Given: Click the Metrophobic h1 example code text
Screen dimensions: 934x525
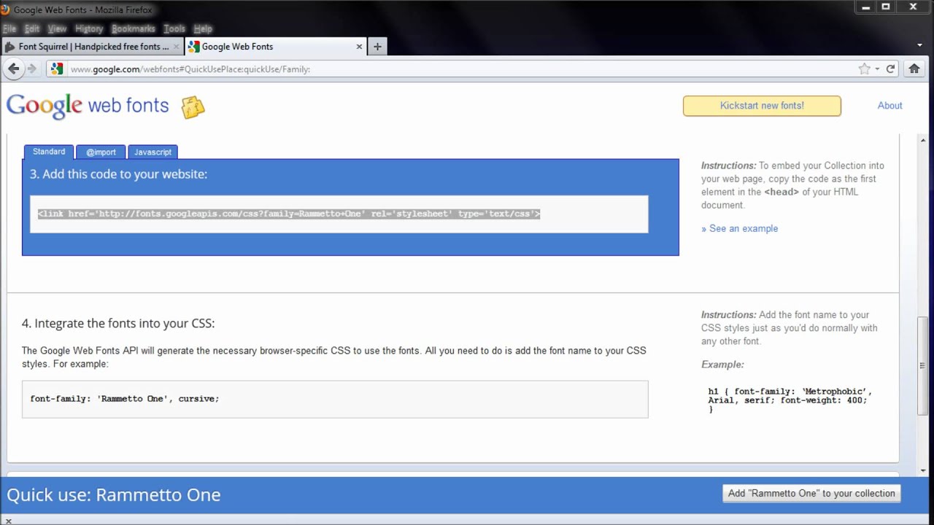Looking at the screenshot, I should (790, 400).
